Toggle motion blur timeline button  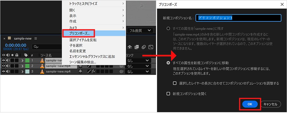click(x=144, y=47)
